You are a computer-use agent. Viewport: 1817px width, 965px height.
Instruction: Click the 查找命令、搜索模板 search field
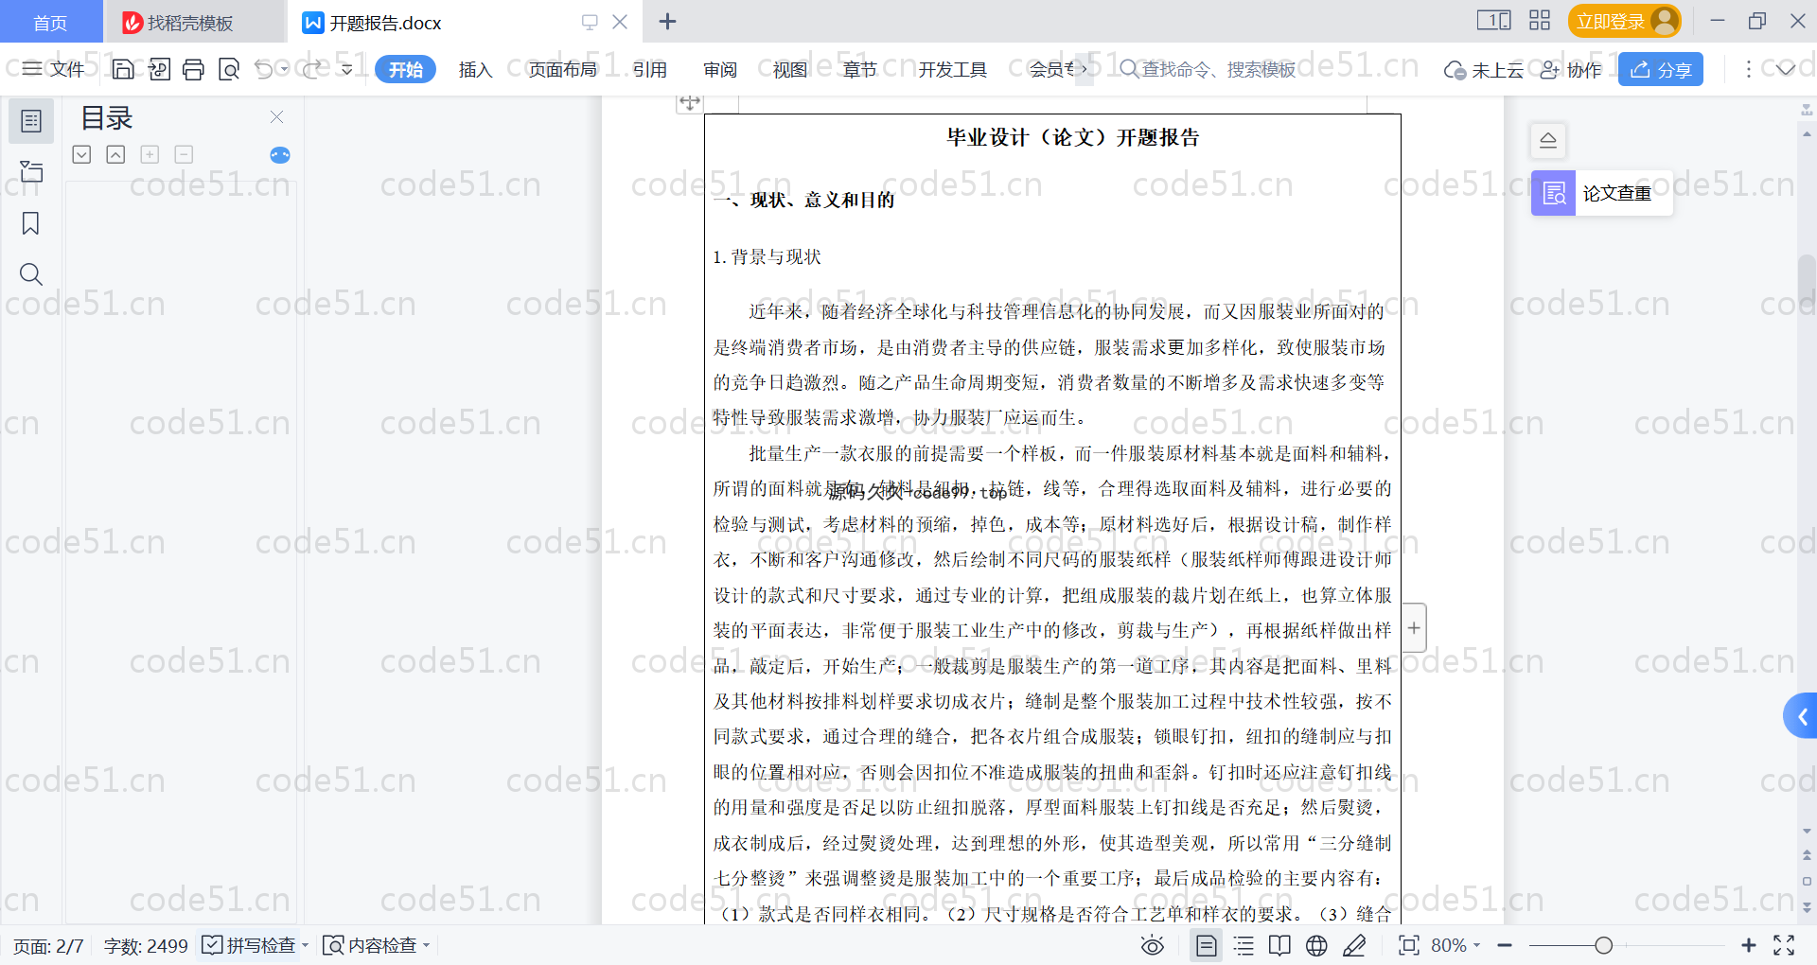pyautogui.click(x=1208, y=69)
